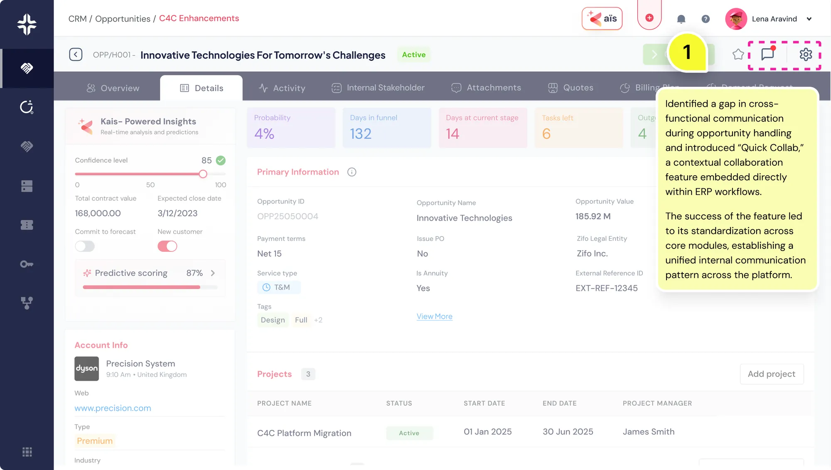Click the Opportunities breadcrumb

click(123, 19)
